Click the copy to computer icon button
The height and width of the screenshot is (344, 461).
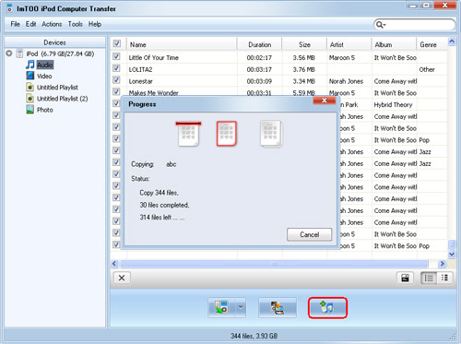pos(222,307)
